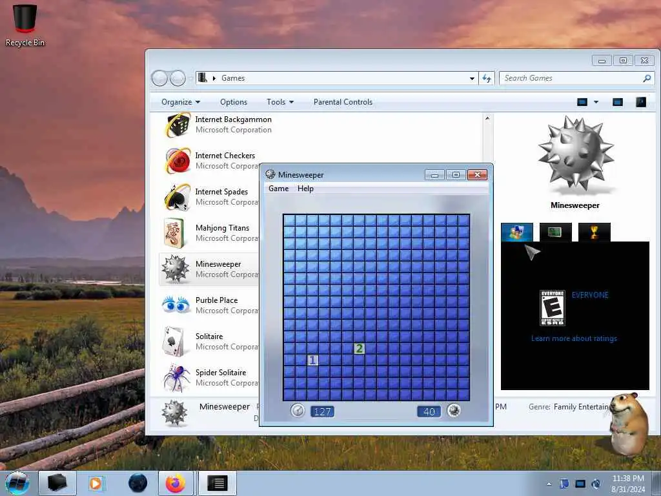Click the volume icon in system tray

pyautogui.click(x=596, y=484)
